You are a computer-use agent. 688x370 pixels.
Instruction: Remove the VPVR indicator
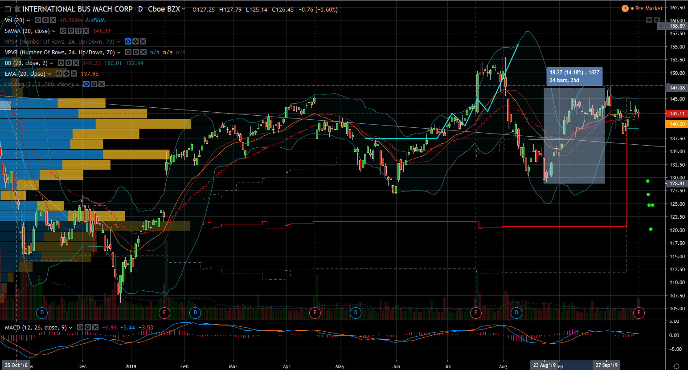143,52
